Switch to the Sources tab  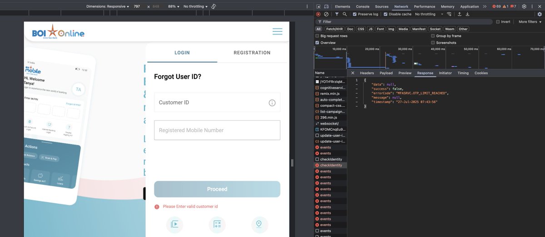(x=381, y=7)
